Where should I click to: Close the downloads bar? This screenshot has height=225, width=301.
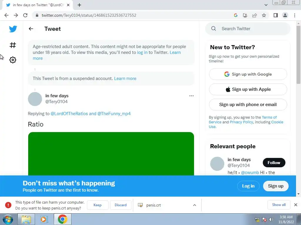tap(296, 205)
